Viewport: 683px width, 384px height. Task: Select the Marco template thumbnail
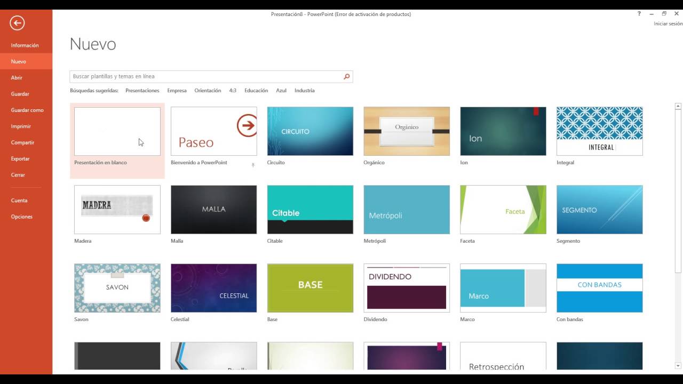coord(503,288)
